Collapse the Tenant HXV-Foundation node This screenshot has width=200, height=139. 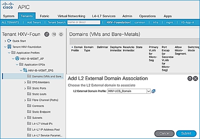(x=5, y=47)
